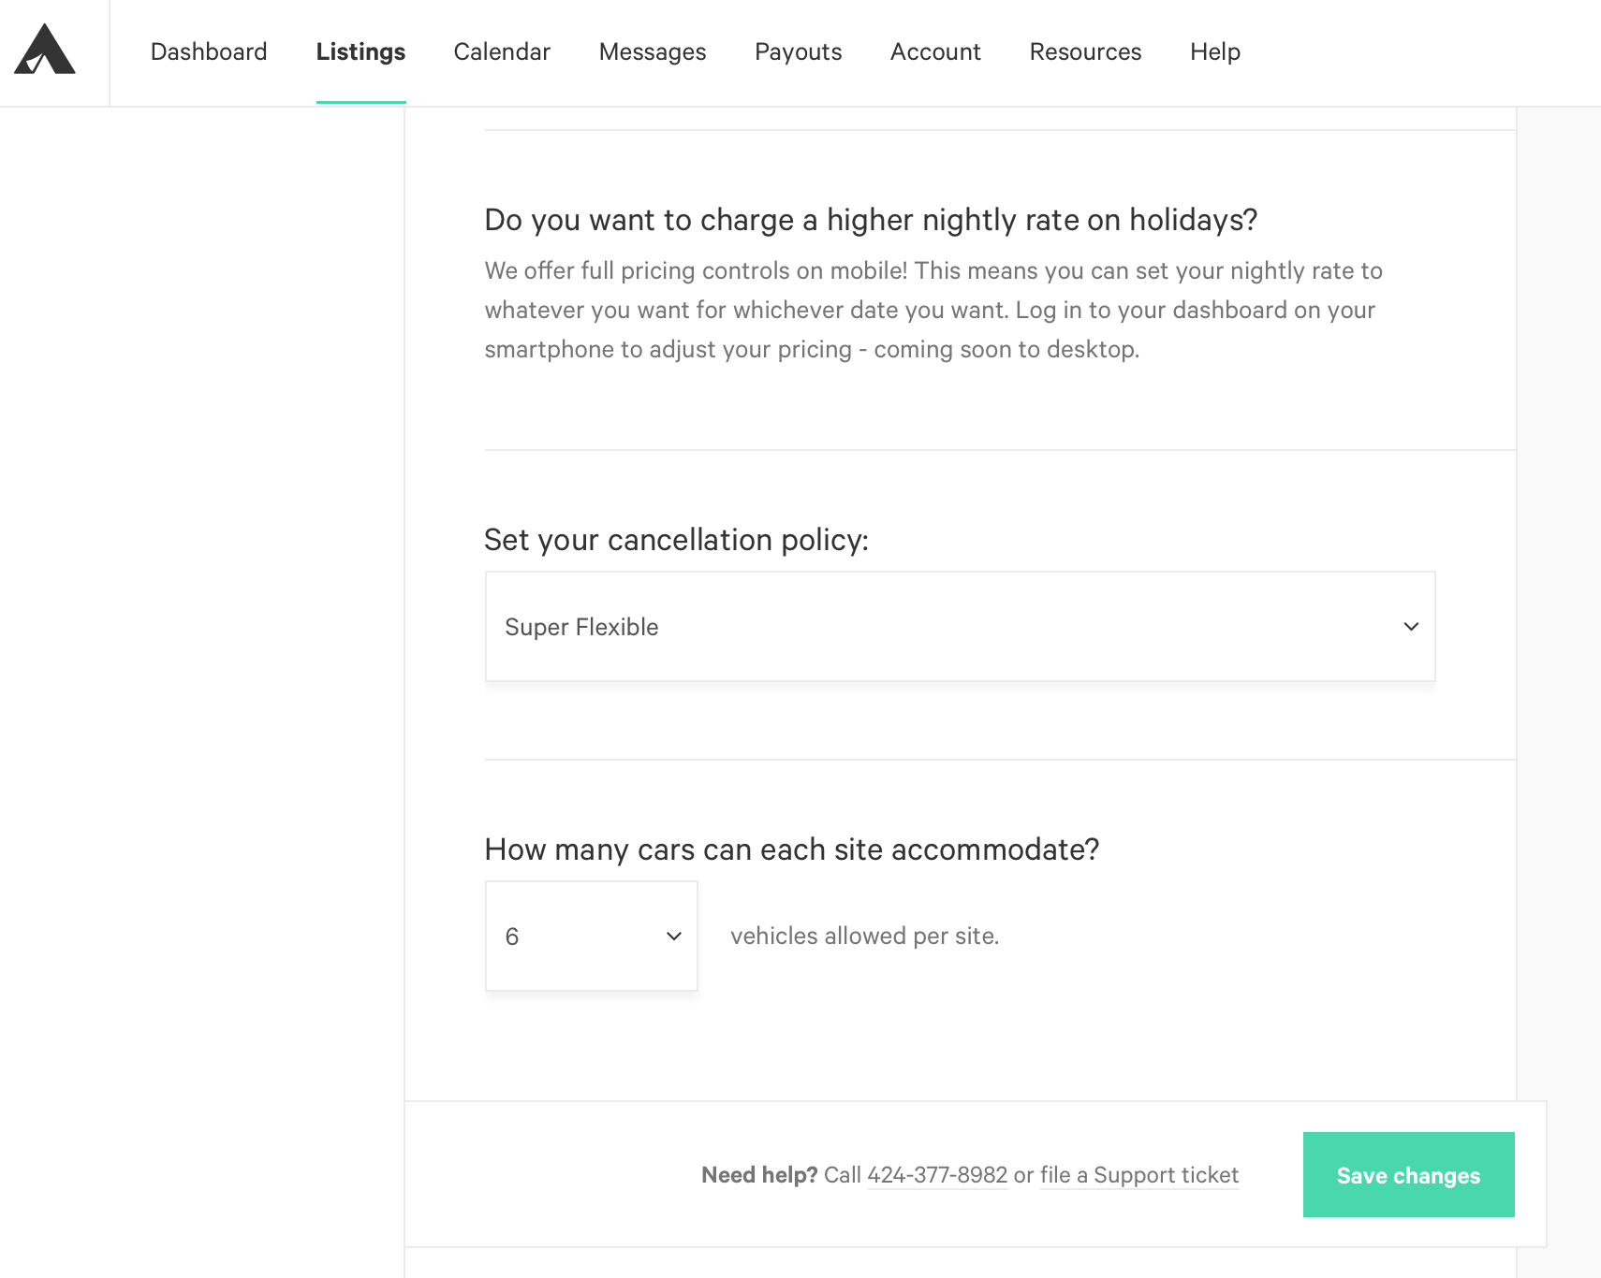The image size is (1601, 1278).
Task: Click the 'Set your cancellation policy:' heading
Action: (x=676, y=540)
